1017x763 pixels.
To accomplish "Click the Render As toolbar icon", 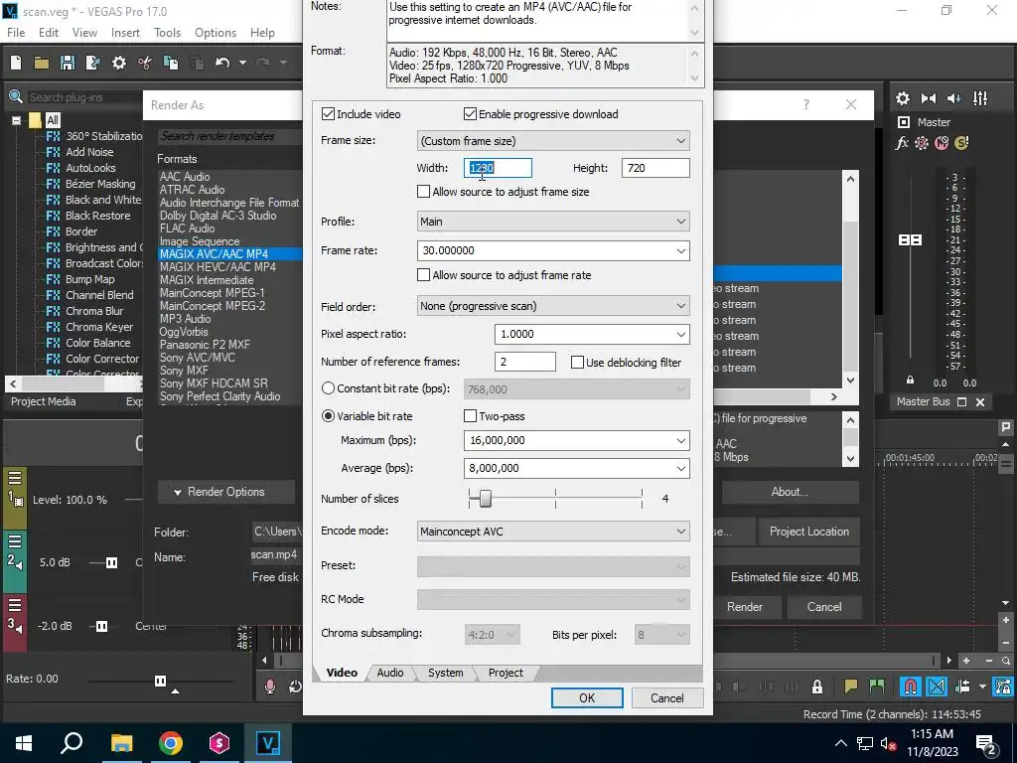I will 92,63.
